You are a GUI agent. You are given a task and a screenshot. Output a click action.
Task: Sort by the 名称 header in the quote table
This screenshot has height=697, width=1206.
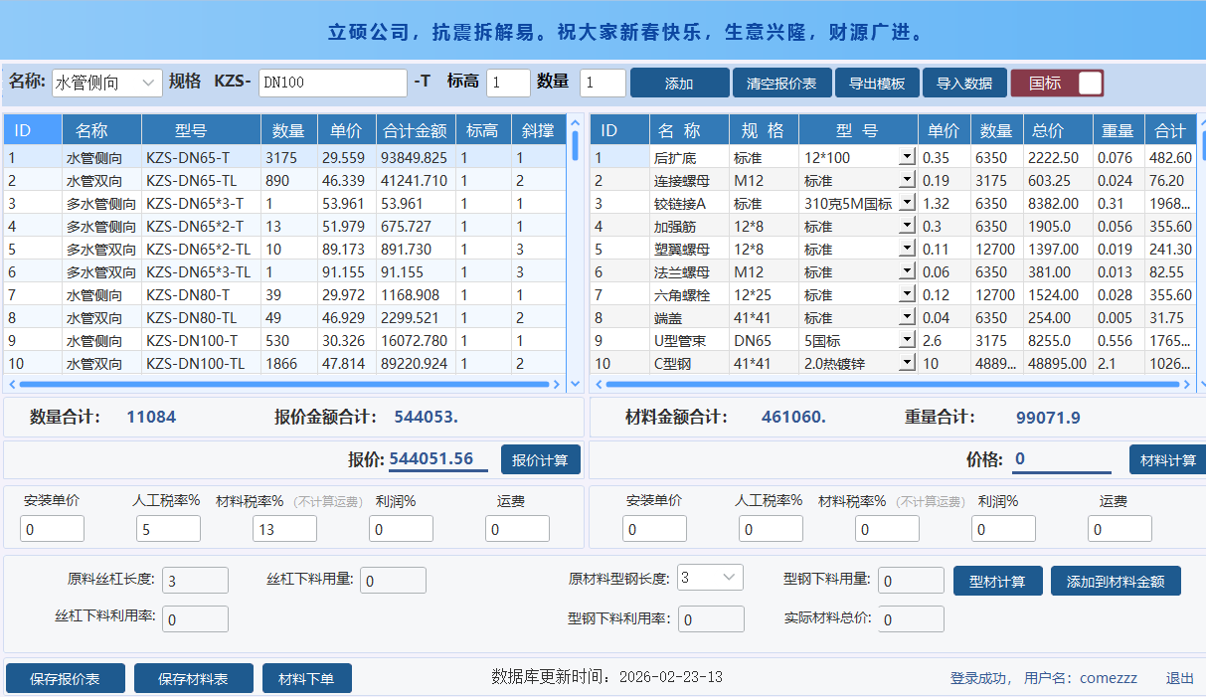[101, 130]
